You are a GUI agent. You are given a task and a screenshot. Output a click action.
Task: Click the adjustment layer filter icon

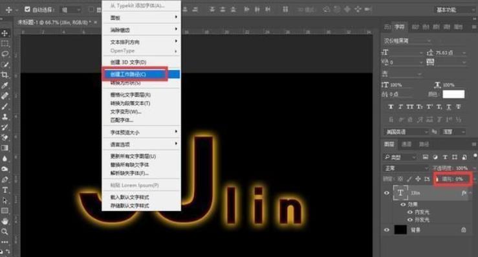tap(435, 157)
